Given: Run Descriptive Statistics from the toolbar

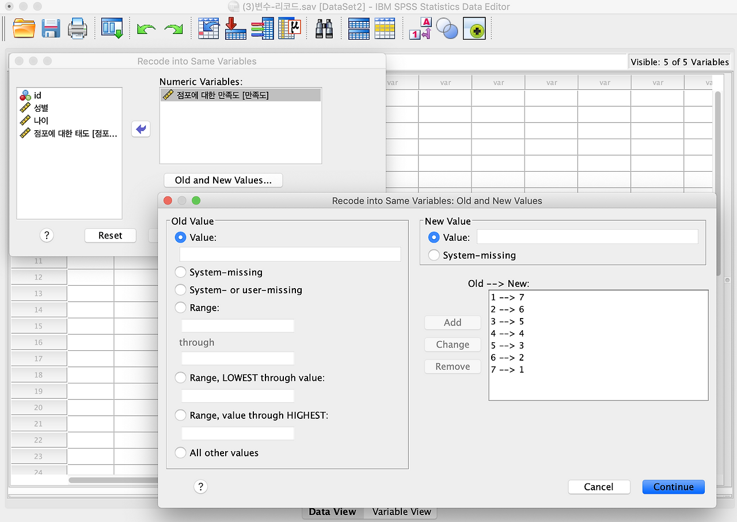Looking at the screenshot, I should pyautogui.click(x=290, y=28).
